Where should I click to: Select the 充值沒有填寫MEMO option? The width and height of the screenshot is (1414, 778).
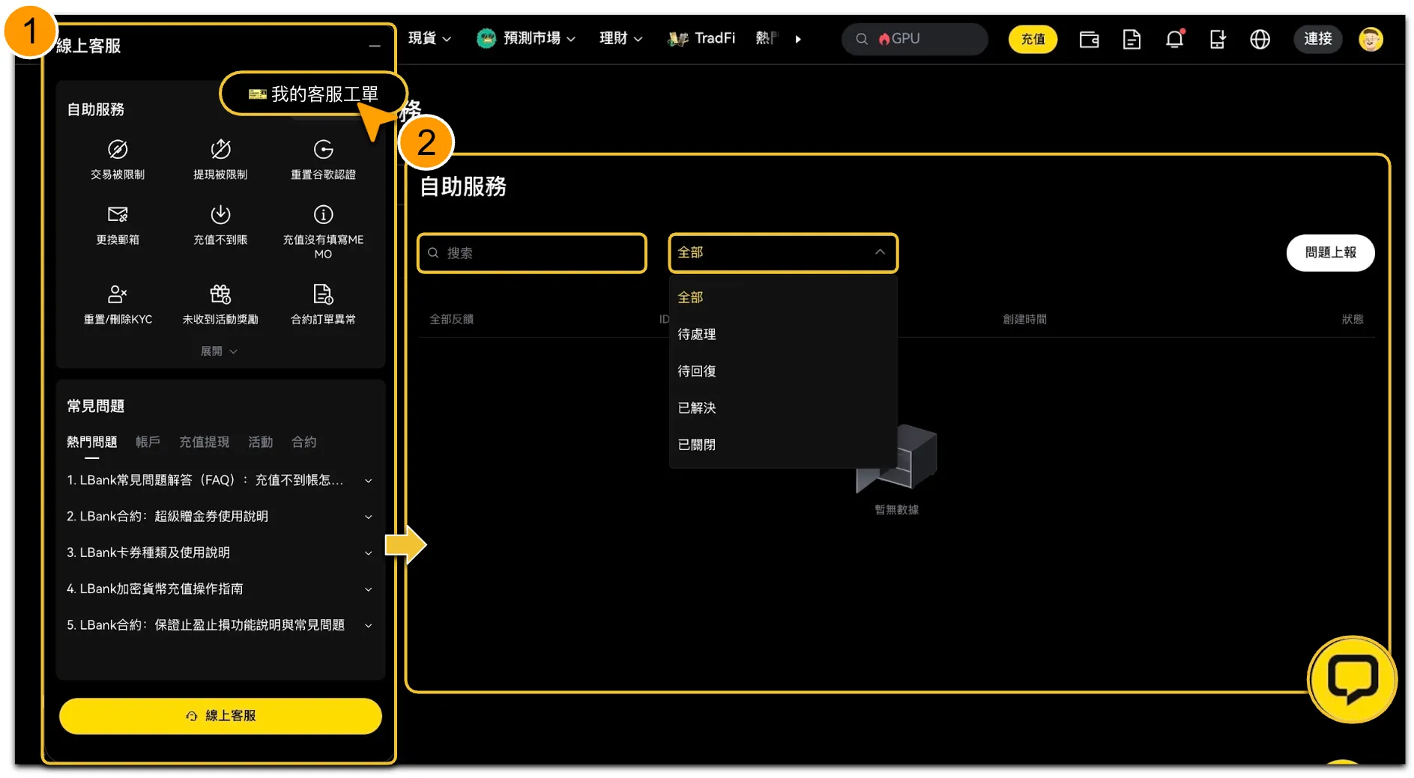click(323, 232)
